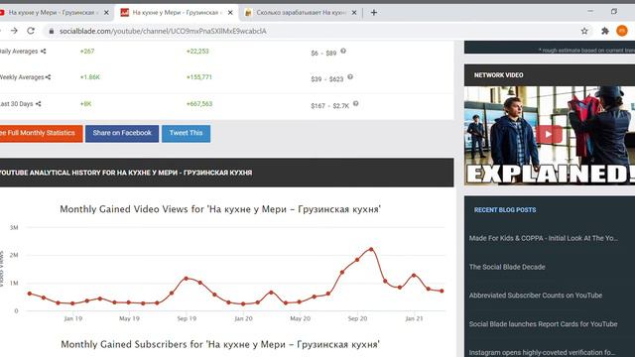Screen dimensions: 635x357
Task: Bookmark this page with star icon
Action: click(584, 31)
